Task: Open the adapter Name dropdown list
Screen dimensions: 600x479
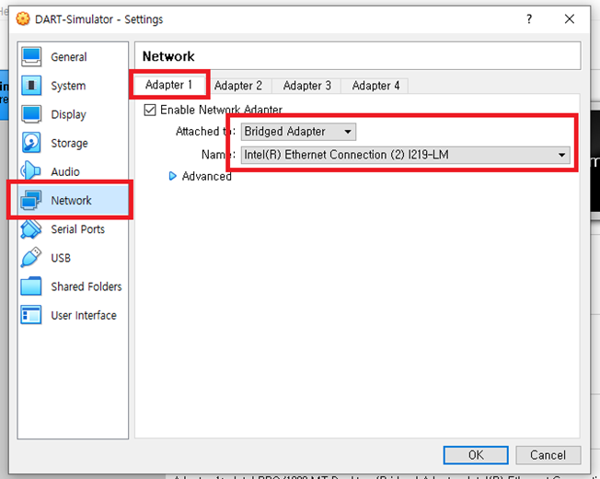Action: click(404, 155)
